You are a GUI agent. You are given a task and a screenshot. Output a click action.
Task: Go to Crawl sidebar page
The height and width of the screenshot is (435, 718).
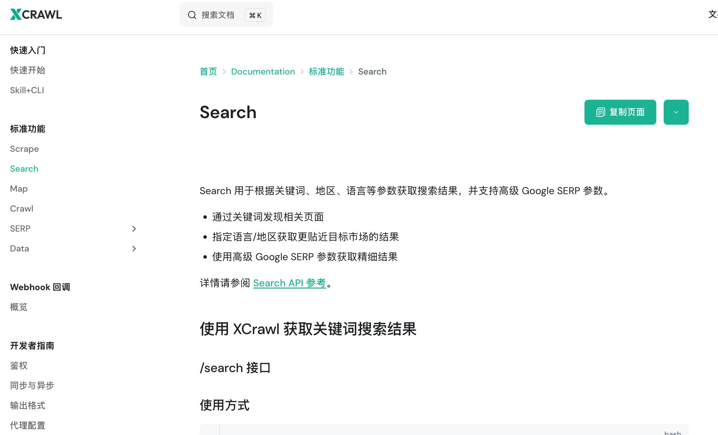[22, 209]
